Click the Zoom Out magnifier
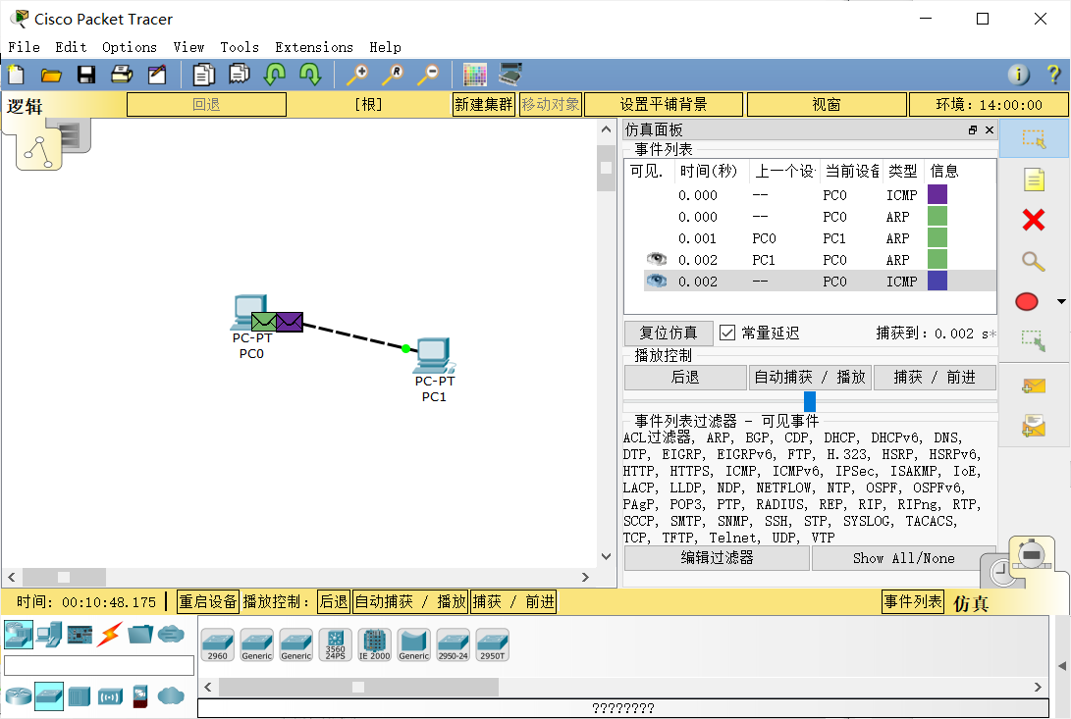The height and width of the screenshot is (719, 1071). click(428, 75)
